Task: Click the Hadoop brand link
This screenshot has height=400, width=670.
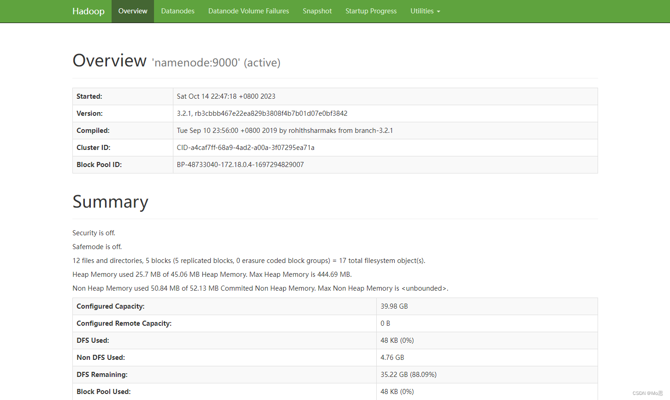Action: coord(88,11)
